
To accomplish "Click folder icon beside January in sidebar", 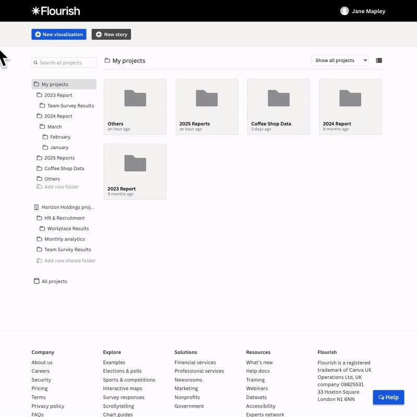I will click(45, 147).
